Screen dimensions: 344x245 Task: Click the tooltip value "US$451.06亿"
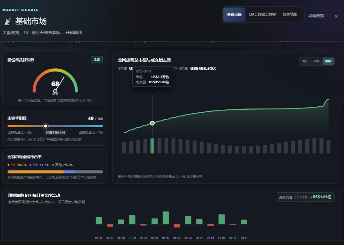[x=159, y=82]
